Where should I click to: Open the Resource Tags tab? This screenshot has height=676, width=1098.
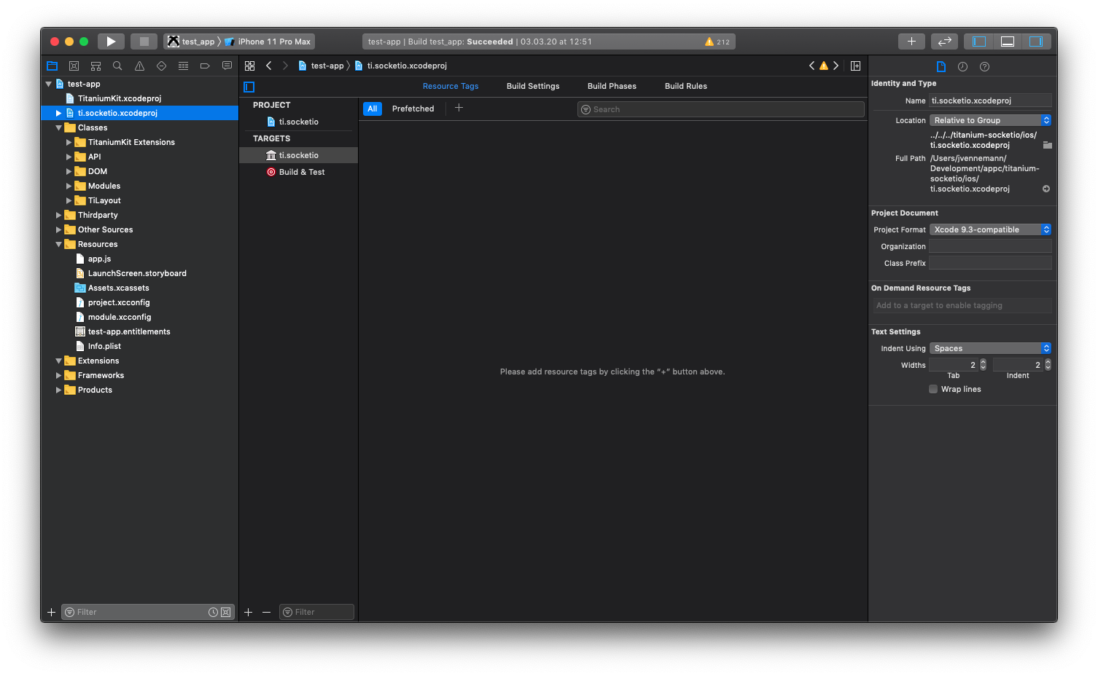click(451, 86)
